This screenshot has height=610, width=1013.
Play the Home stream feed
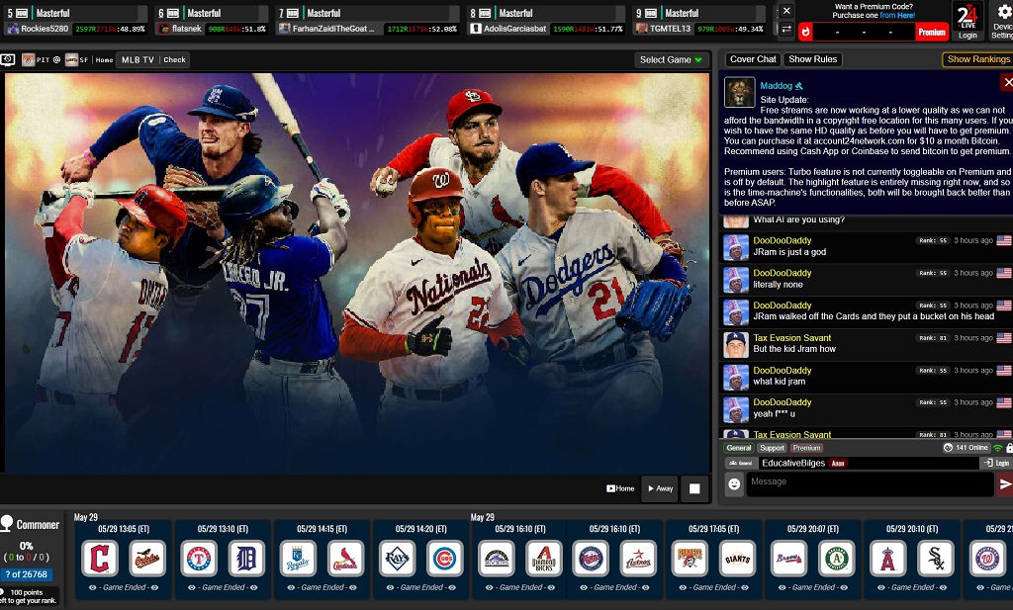tap(620, 488)
